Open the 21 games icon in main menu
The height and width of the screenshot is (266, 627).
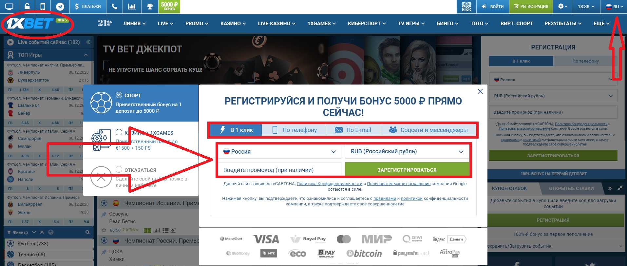pos(104,23)
